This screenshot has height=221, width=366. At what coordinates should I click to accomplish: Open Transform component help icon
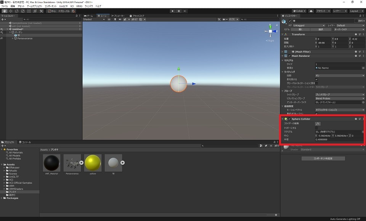pos(356,34)
